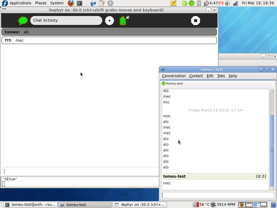Click the 'mic' message in chat log
This screenshot has height=208, width=277.
point(166,102)
